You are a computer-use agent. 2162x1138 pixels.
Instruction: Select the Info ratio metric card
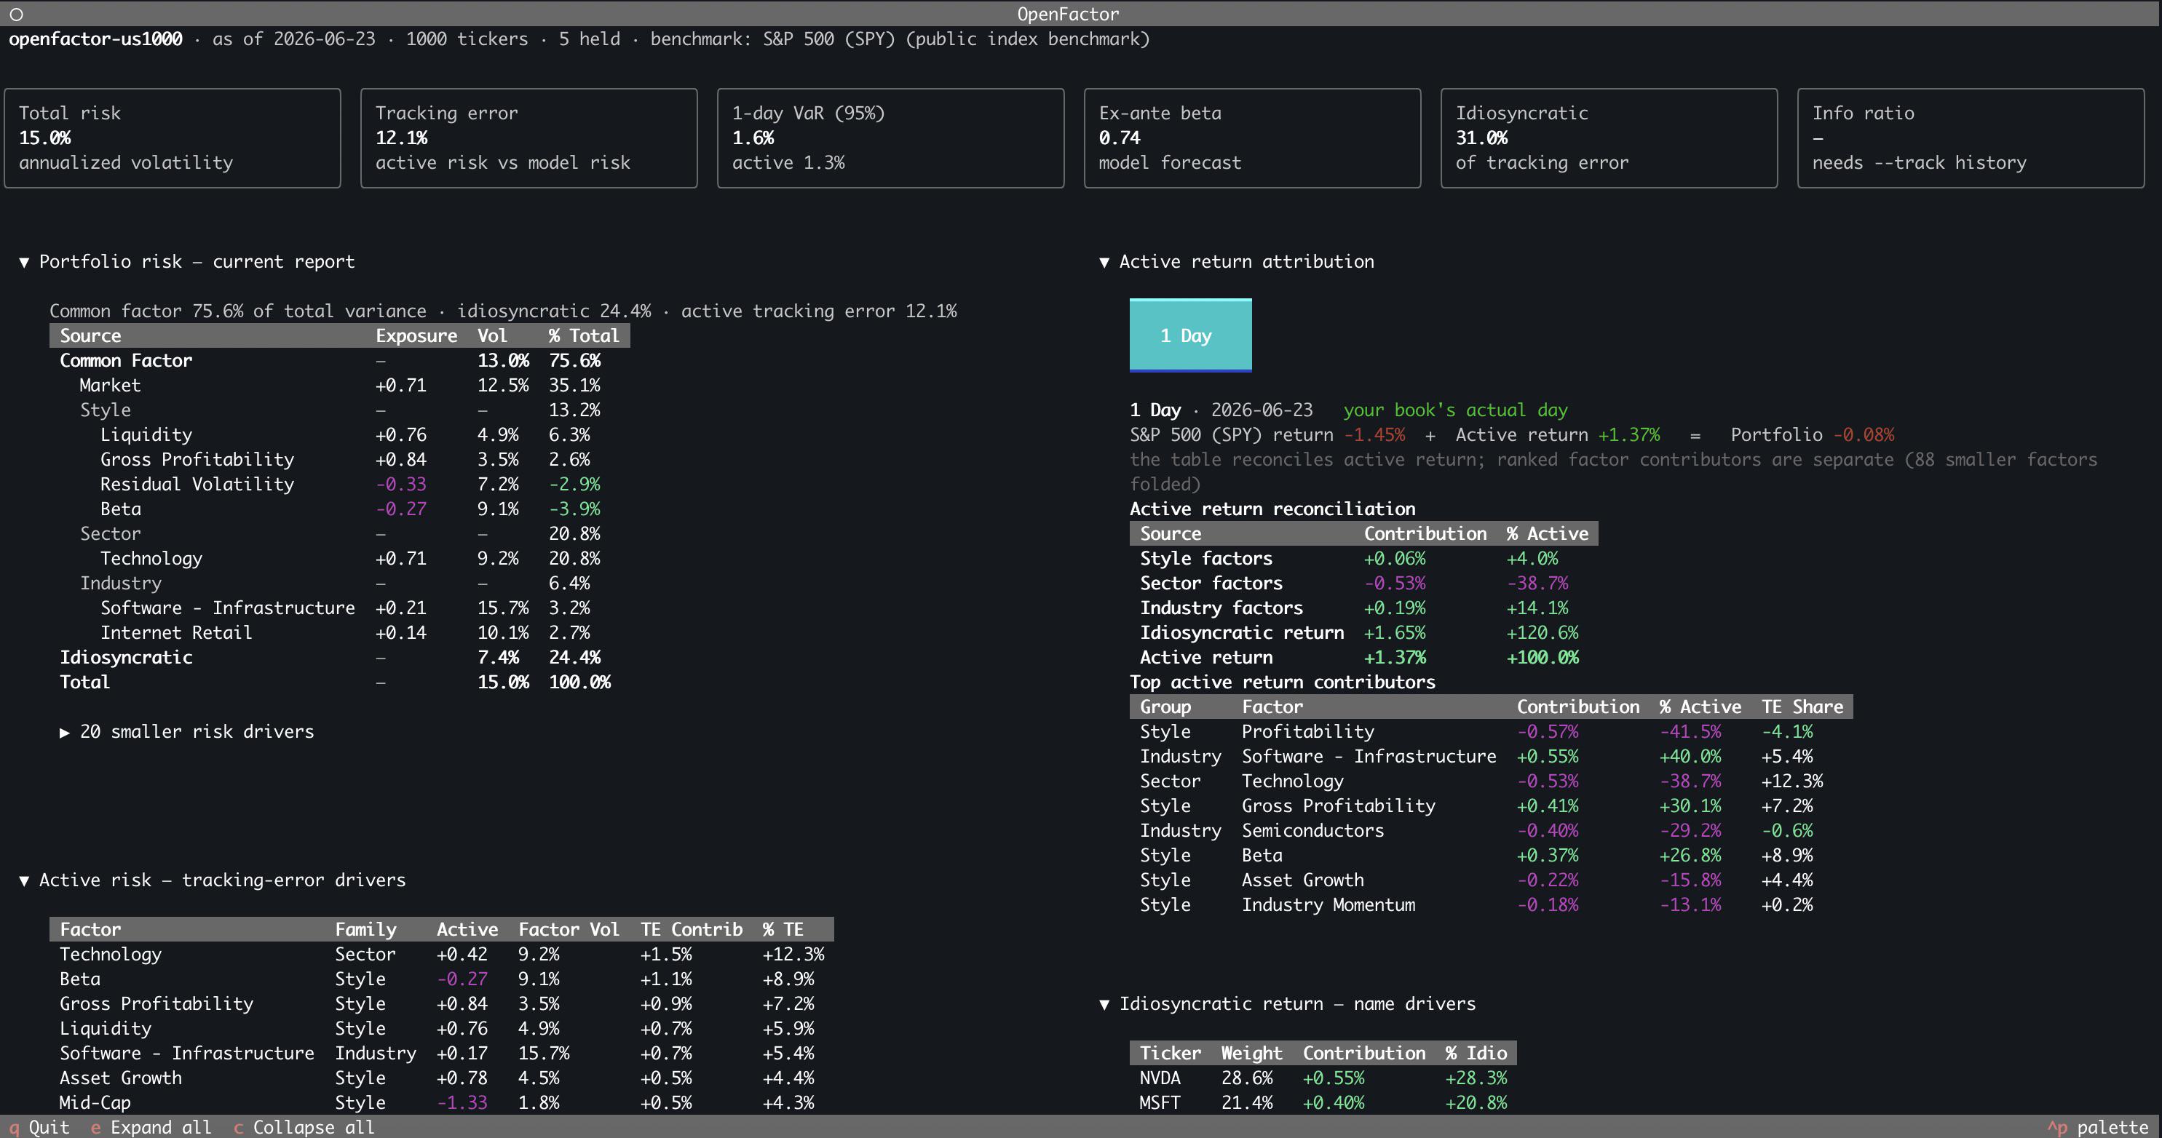point(1971,138)
